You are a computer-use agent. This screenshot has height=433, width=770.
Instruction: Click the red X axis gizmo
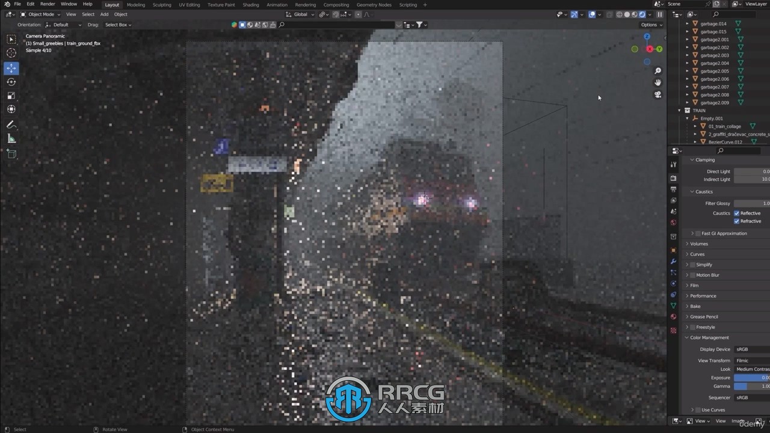click(x=650, y=49)
